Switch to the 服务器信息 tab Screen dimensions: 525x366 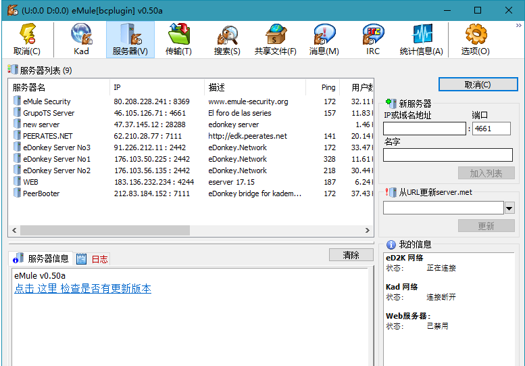point(41,258)
